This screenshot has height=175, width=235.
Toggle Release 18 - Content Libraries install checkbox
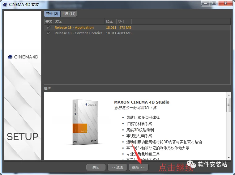coord(49,33)
